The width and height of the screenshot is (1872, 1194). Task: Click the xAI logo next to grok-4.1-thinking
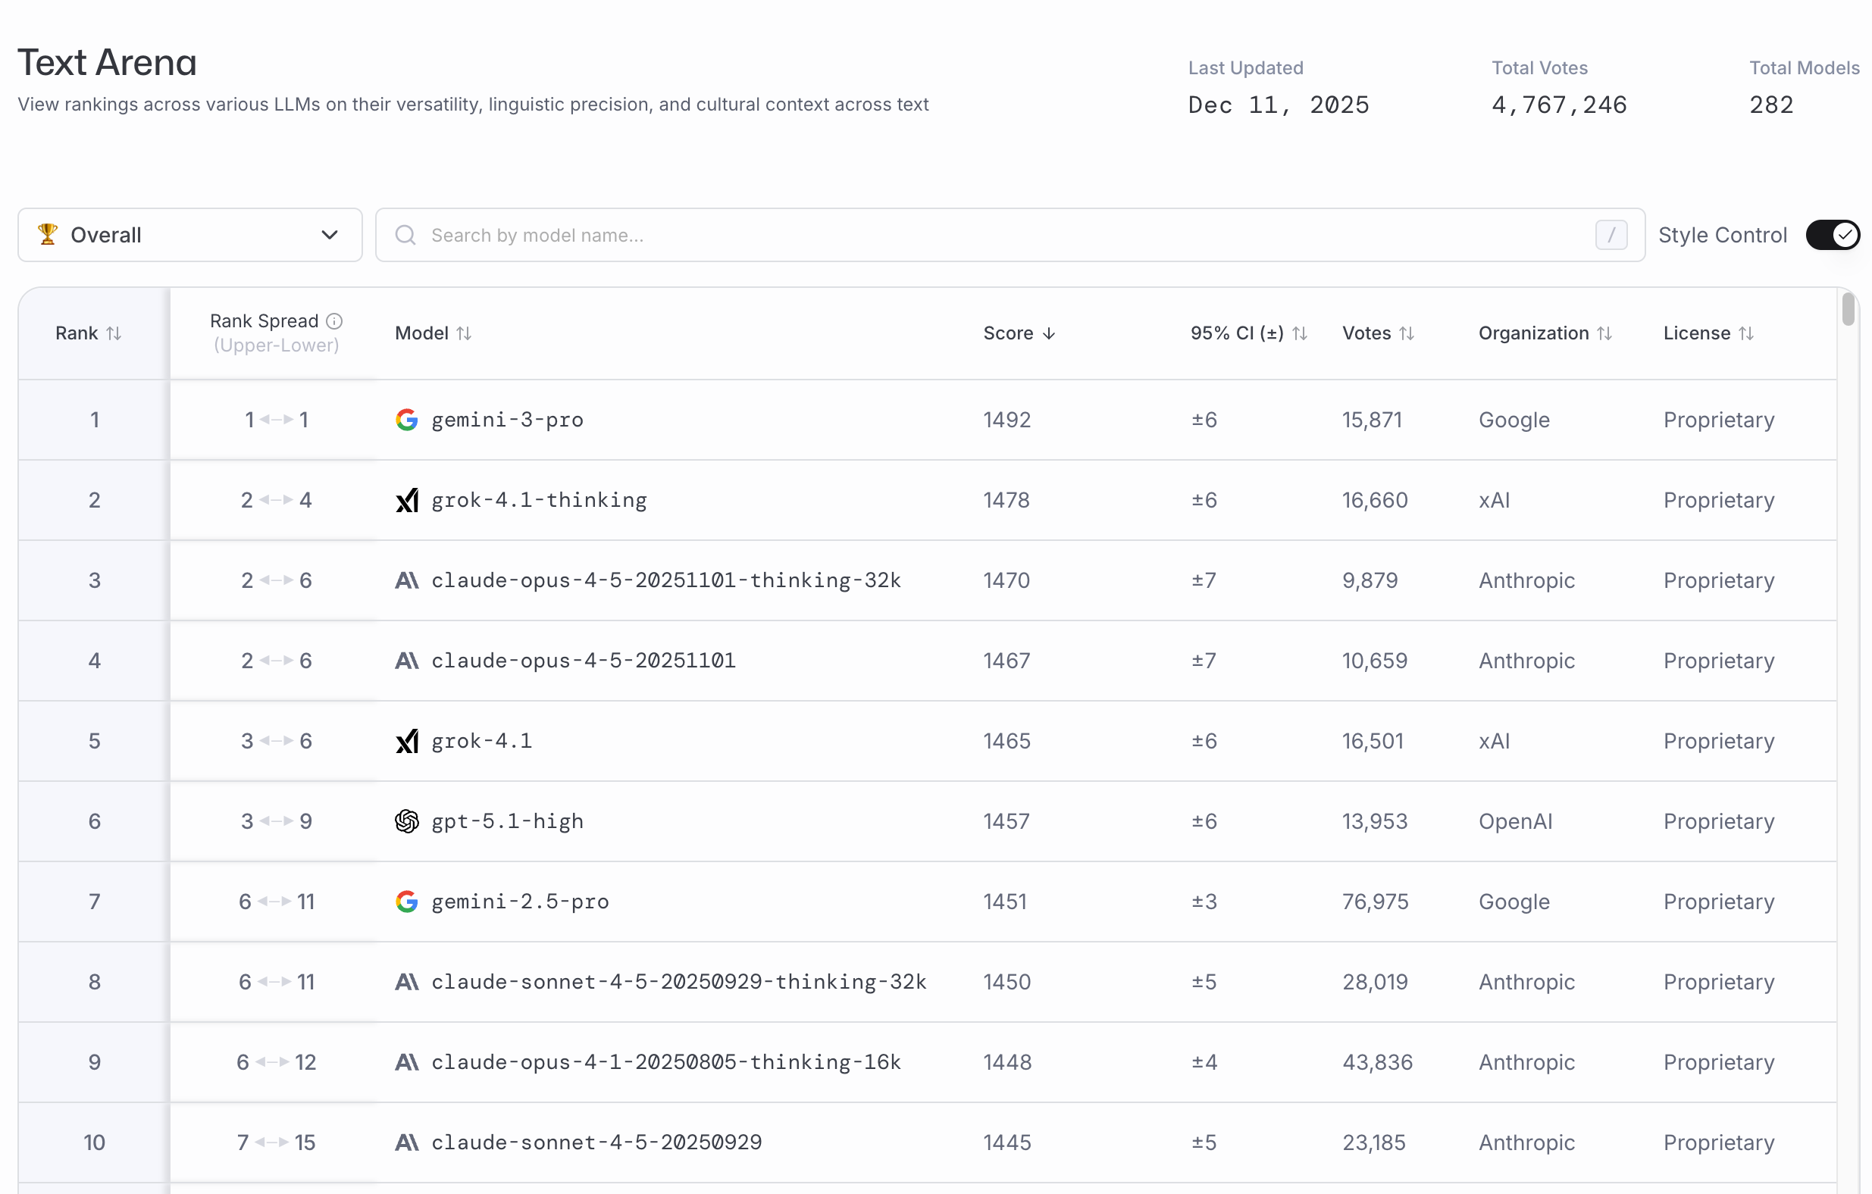406,500
